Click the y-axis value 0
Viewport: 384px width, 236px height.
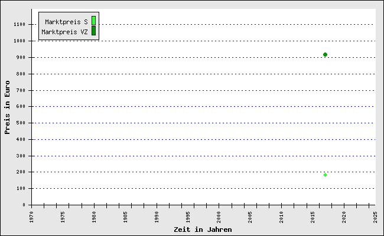click(x=24, y=205)
